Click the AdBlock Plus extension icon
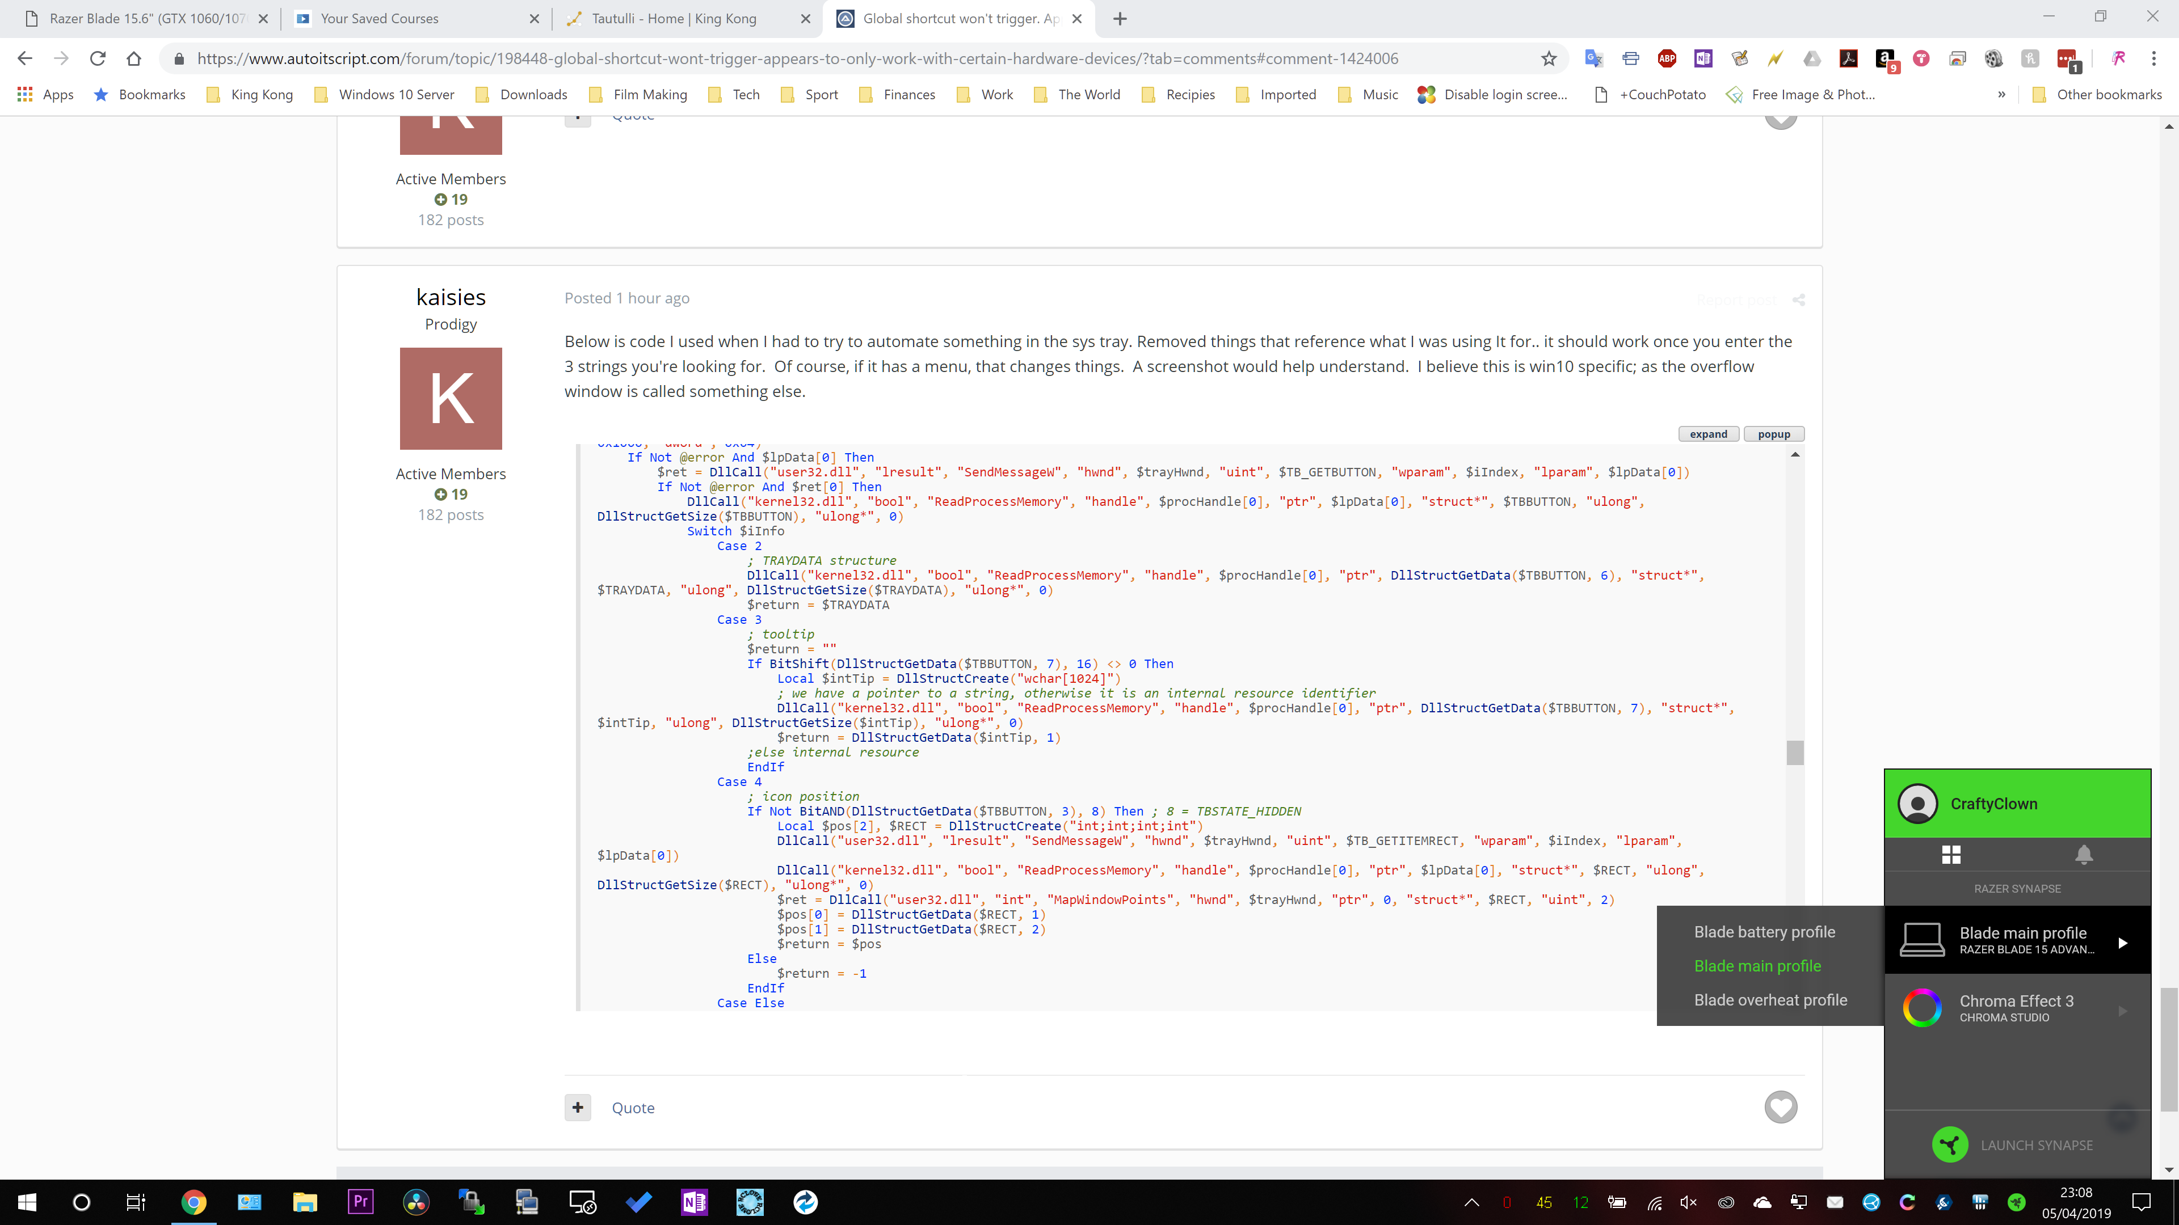 [1667, 58]
